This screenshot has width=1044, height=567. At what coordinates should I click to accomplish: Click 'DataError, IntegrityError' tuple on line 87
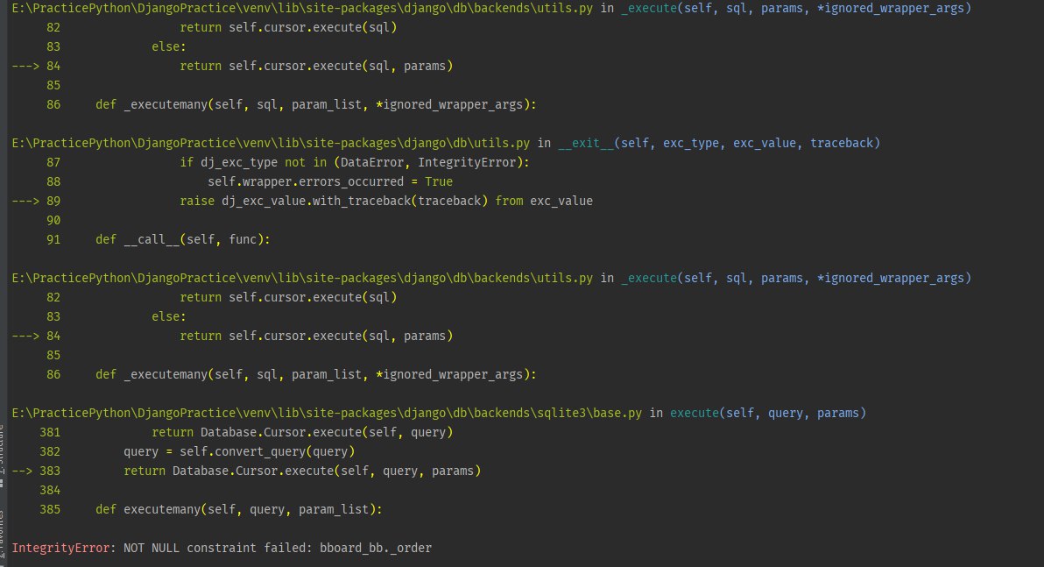(x=428, y=163)
